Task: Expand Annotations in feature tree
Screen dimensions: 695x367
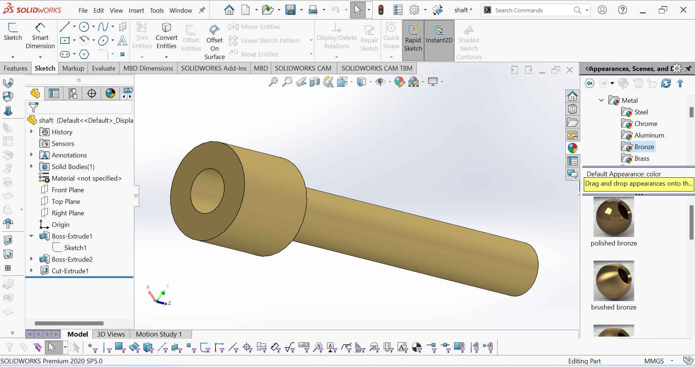Action: coord(32,155)
